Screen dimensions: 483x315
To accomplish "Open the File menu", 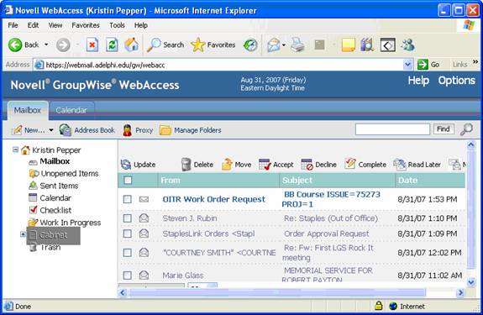I will point(13,25).
